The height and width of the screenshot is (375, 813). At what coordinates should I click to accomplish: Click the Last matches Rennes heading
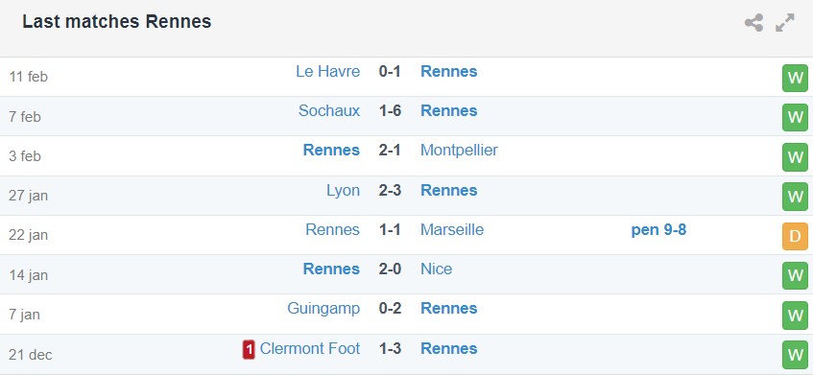click(x=117, y=22)
